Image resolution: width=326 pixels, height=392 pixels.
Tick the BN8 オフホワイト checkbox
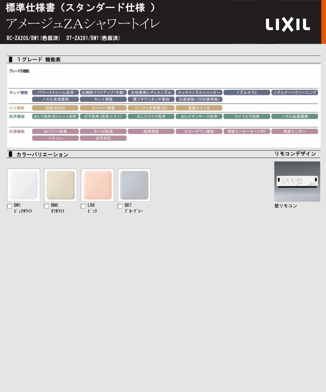click(47, 206)
